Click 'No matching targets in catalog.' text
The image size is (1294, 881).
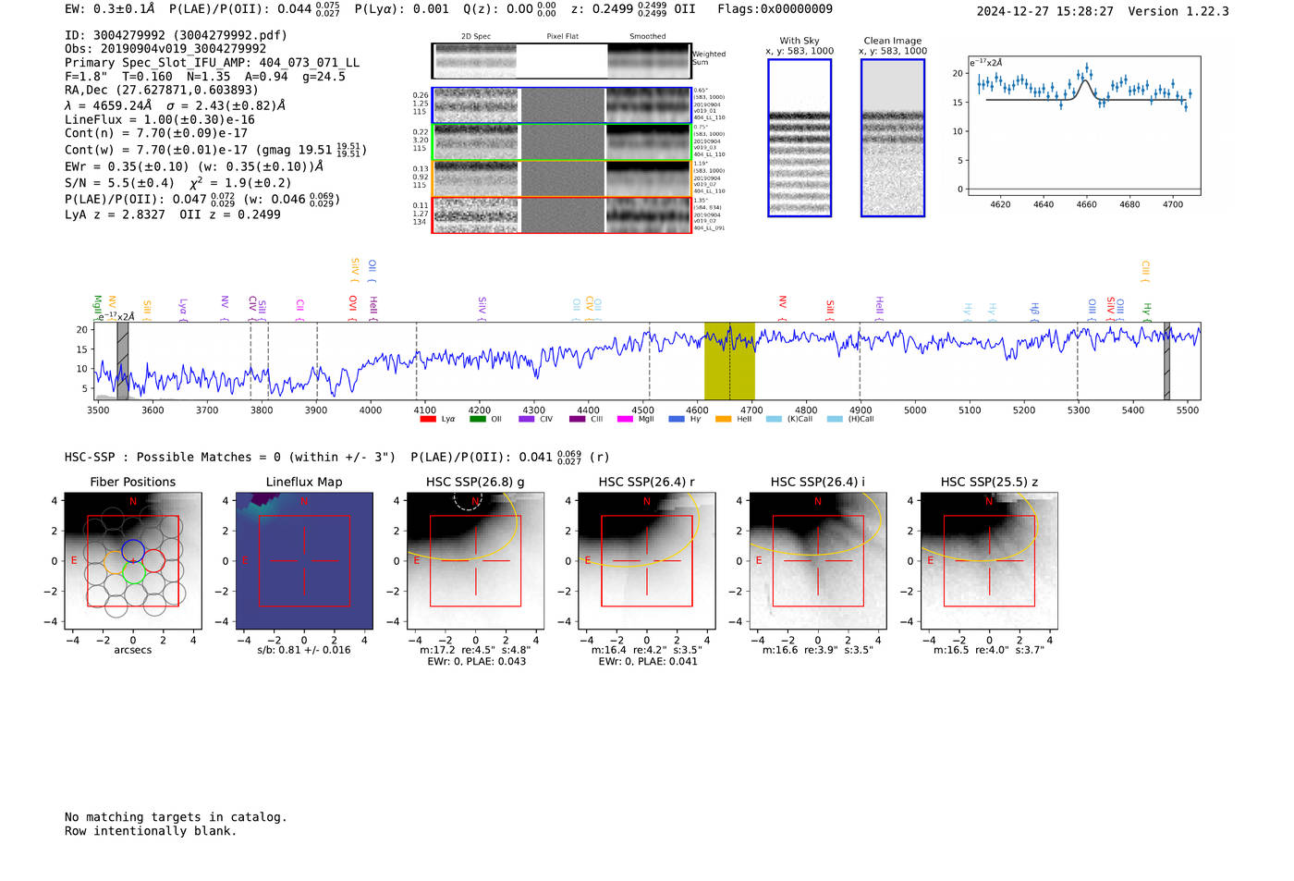[x=176, y=817]
